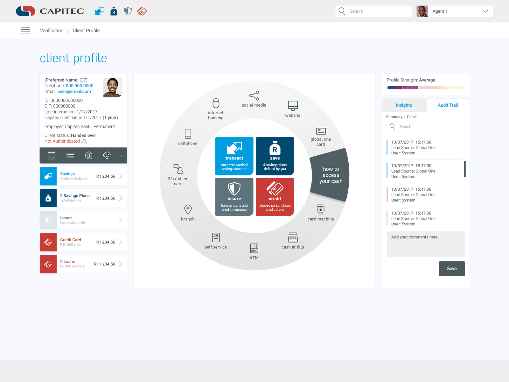
Task: Open the credit card icon in header
Action: click(142, 11)
